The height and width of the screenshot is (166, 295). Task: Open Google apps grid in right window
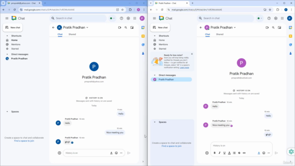(282, 18)
